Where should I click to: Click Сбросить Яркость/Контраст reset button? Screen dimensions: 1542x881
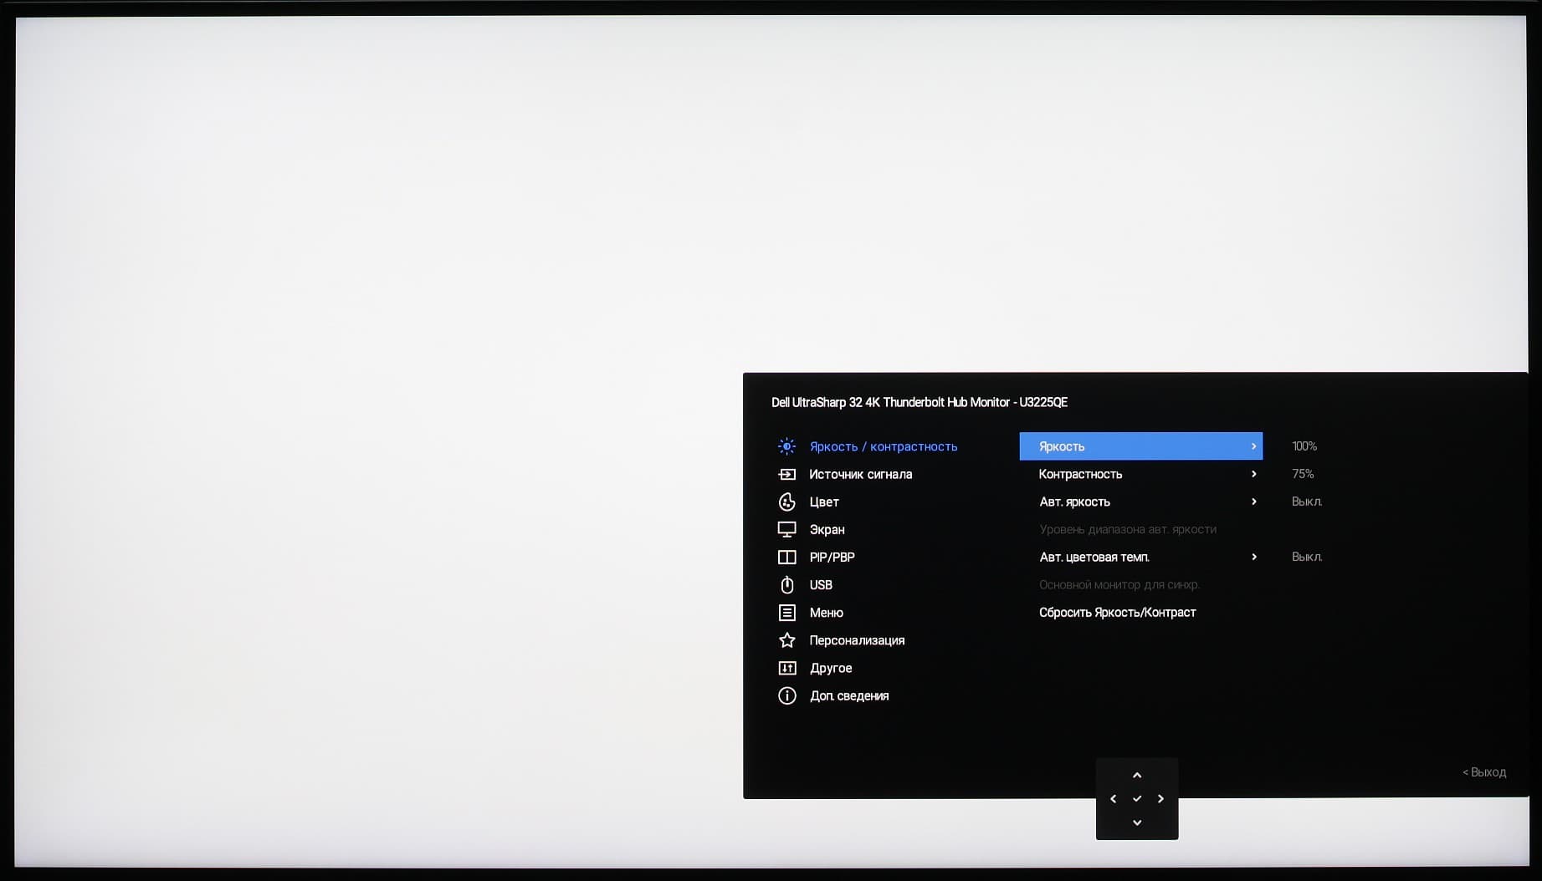tap(1117, 613)
